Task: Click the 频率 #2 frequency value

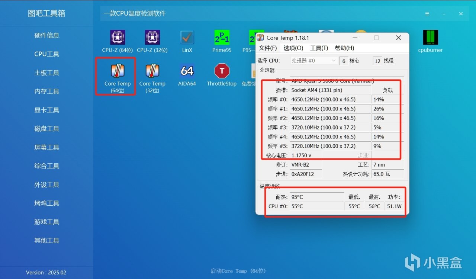Action: 330,118
